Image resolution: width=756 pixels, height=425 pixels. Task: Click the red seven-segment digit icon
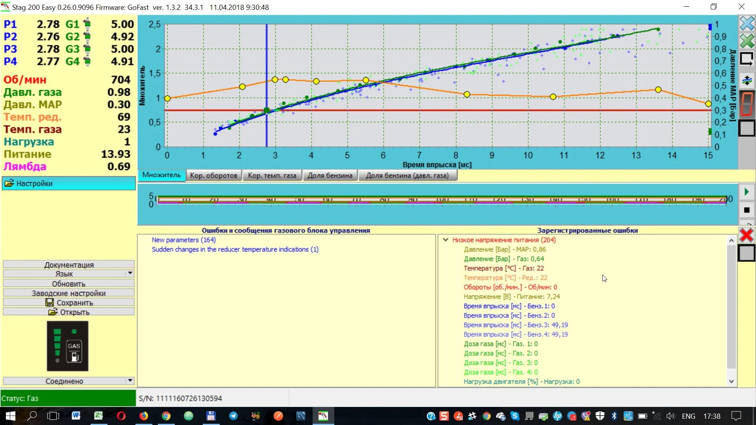click(x=747, y=104)
